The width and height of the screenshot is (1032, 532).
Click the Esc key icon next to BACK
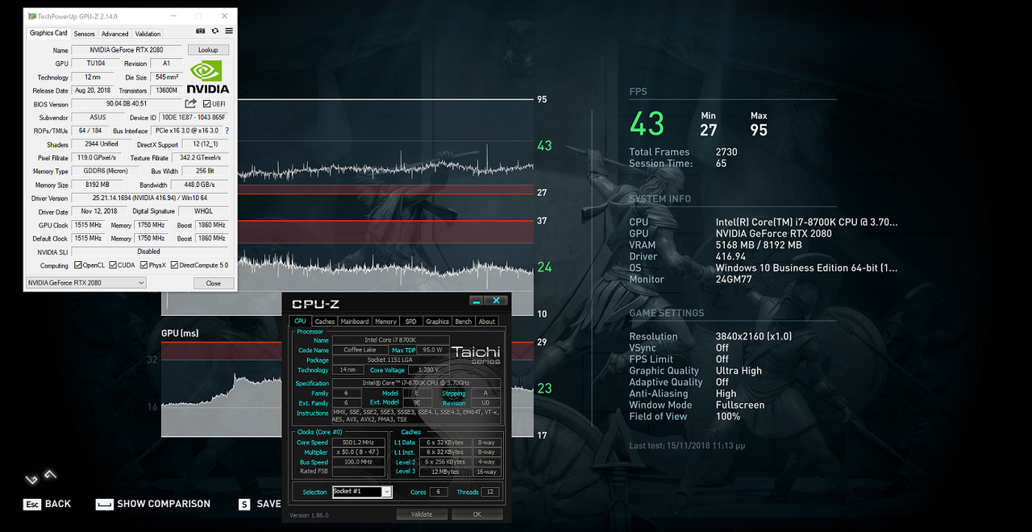coord(32,505)
